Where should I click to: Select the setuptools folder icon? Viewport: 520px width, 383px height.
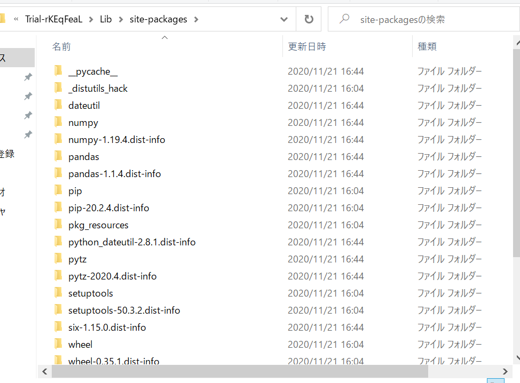click(x=58, y=292)
